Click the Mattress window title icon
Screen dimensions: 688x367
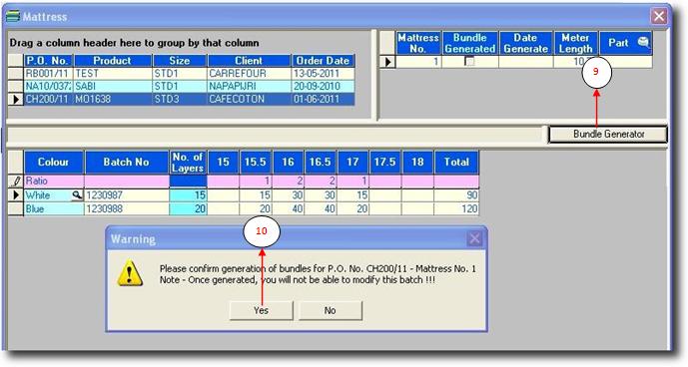point(13,17)
